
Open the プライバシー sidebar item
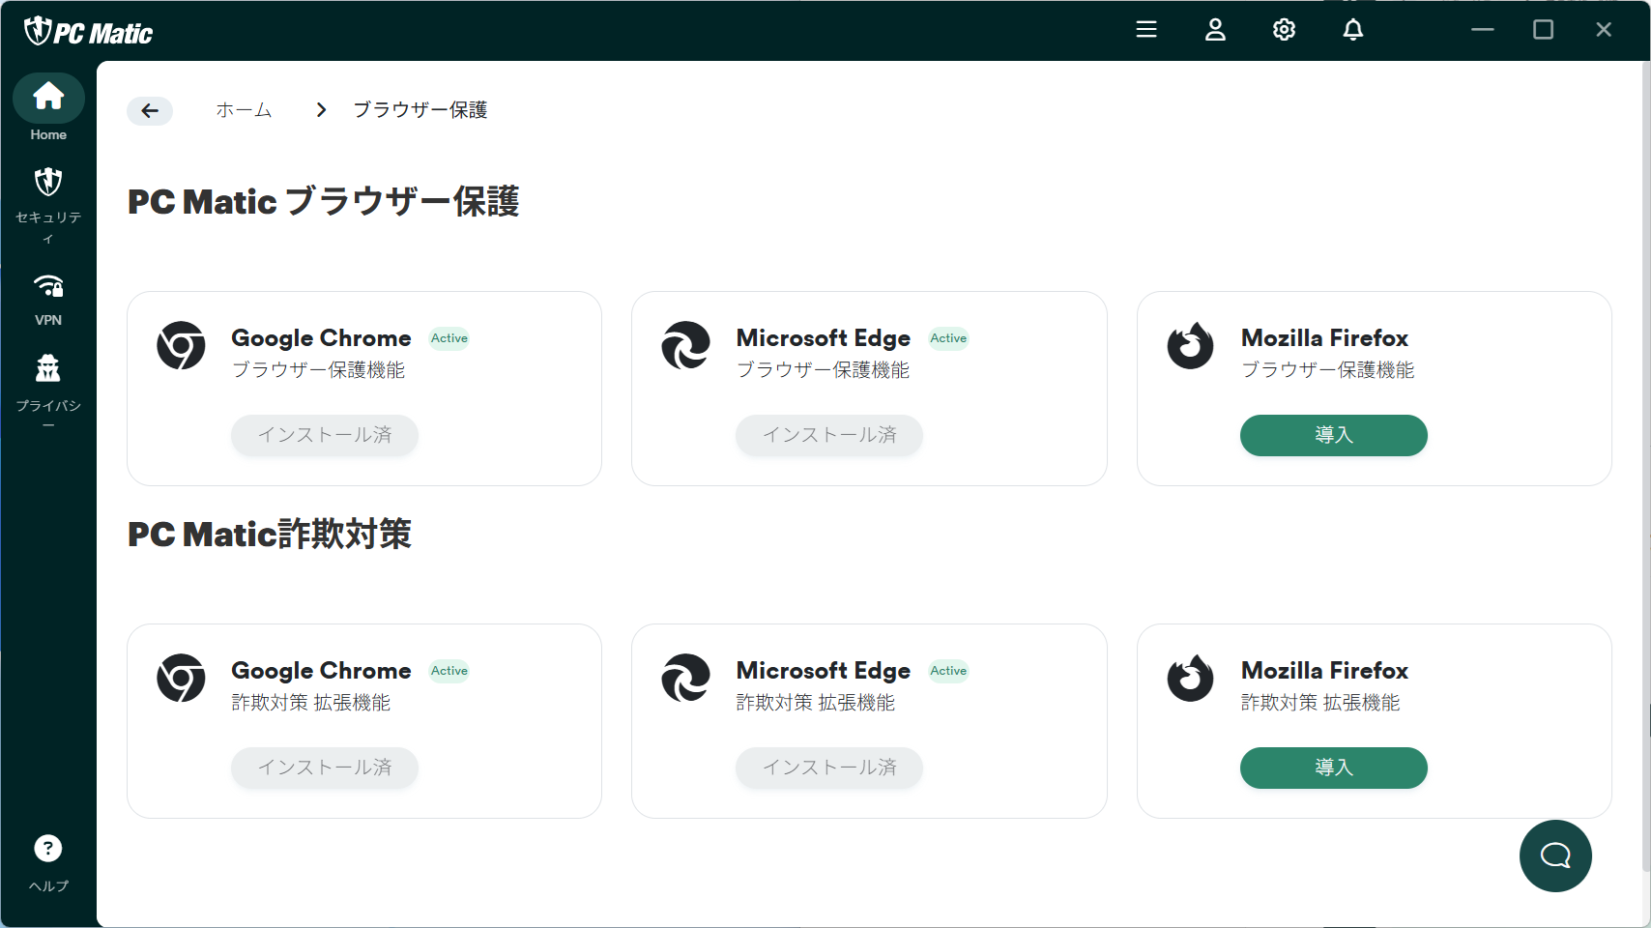coord(48,391)
